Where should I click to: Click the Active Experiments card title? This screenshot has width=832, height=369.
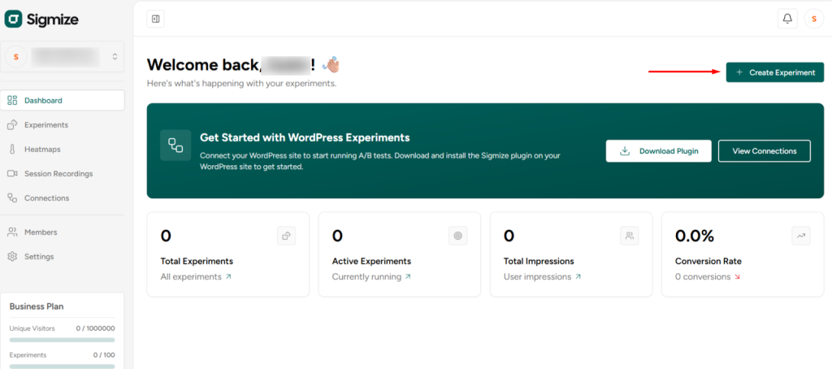click(x=371, y=261)
